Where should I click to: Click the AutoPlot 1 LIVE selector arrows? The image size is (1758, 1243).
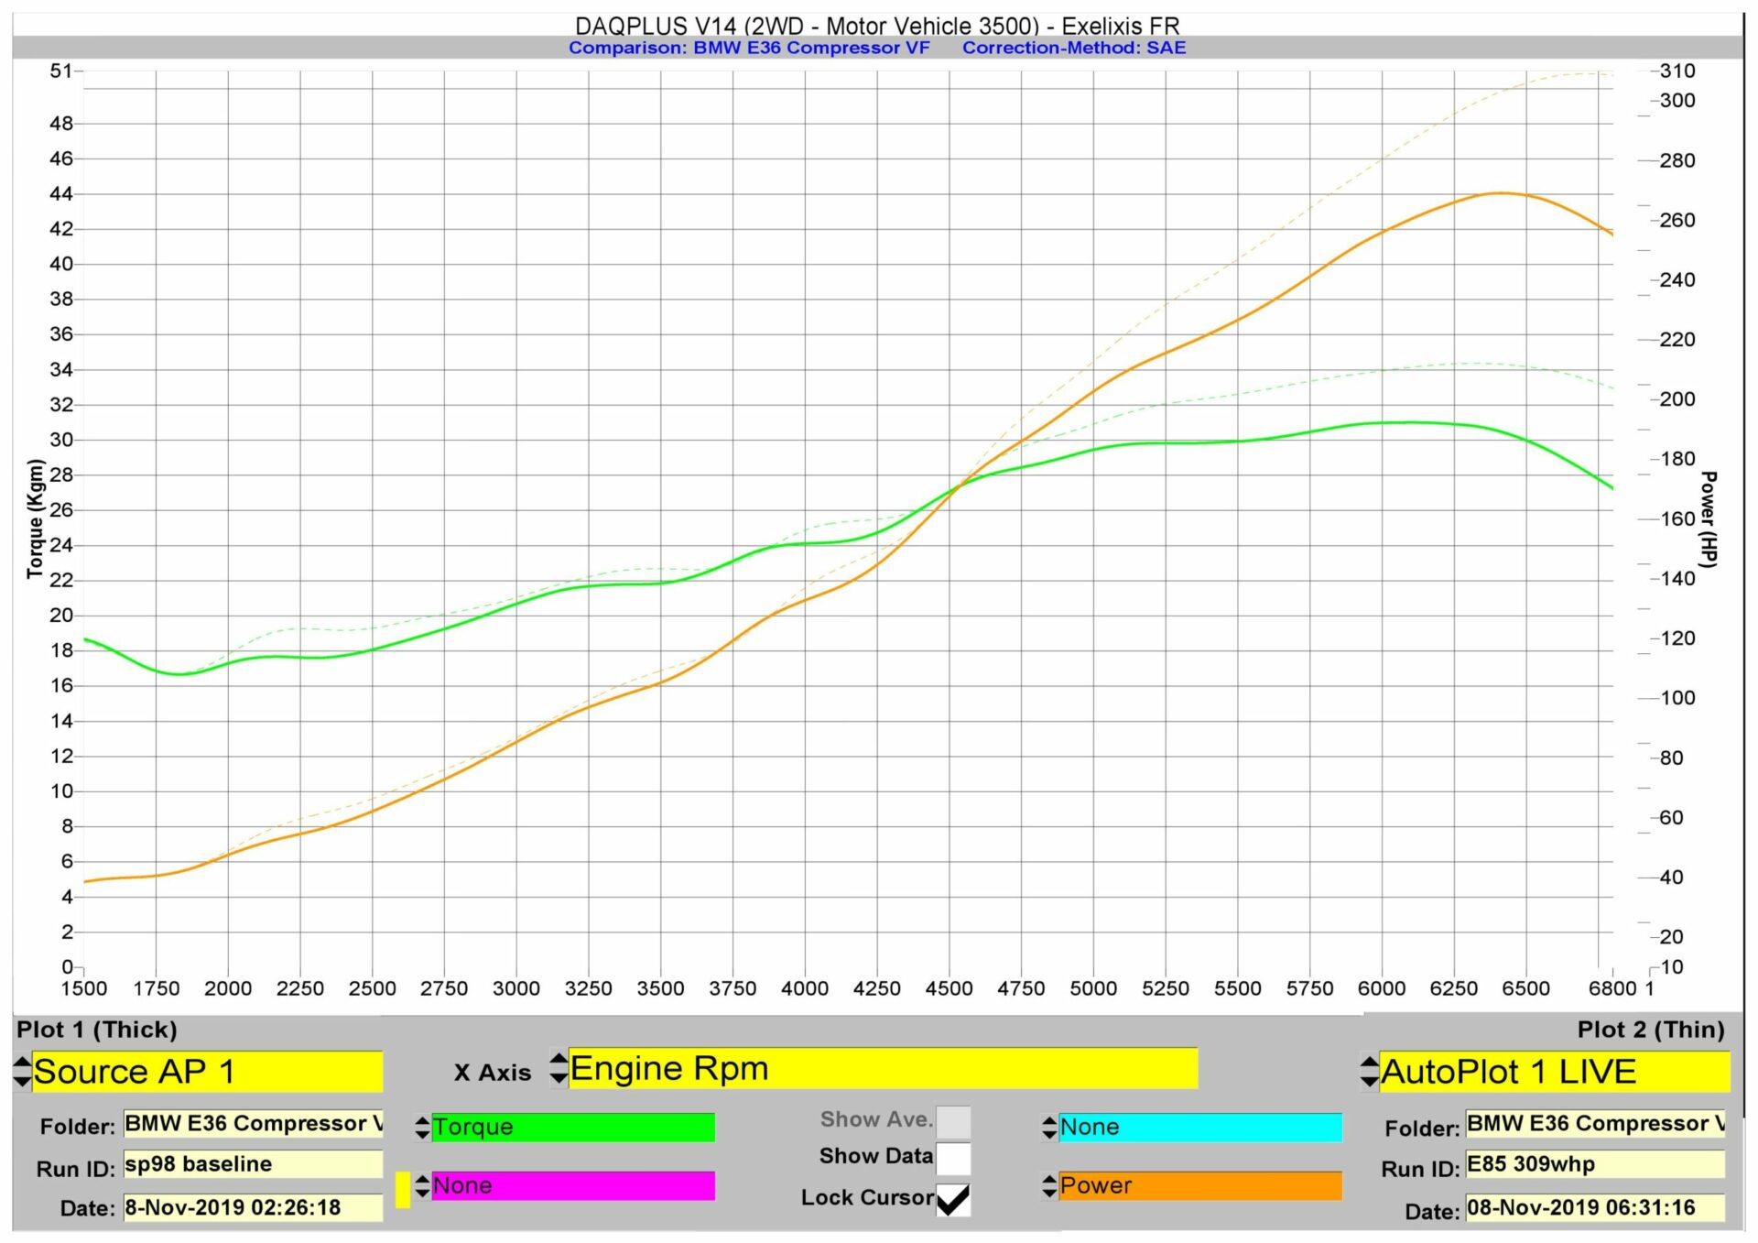click(x=1369, y=1071)
